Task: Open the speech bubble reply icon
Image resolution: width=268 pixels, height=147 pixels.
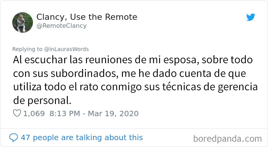Action: 13,137
